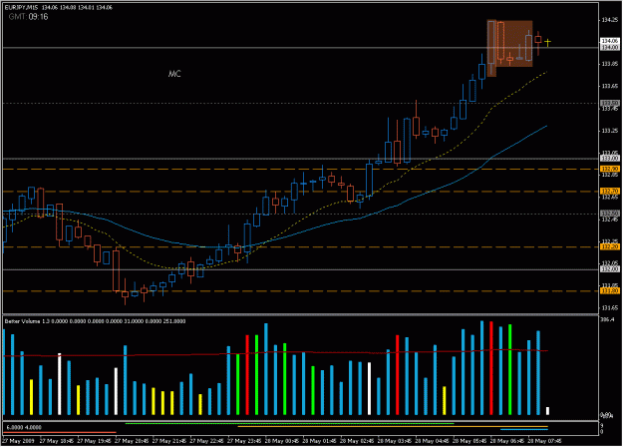Select the small white volume bar at far right
The width and height of the screenshot is (623, 447).
tap(547, 411)
